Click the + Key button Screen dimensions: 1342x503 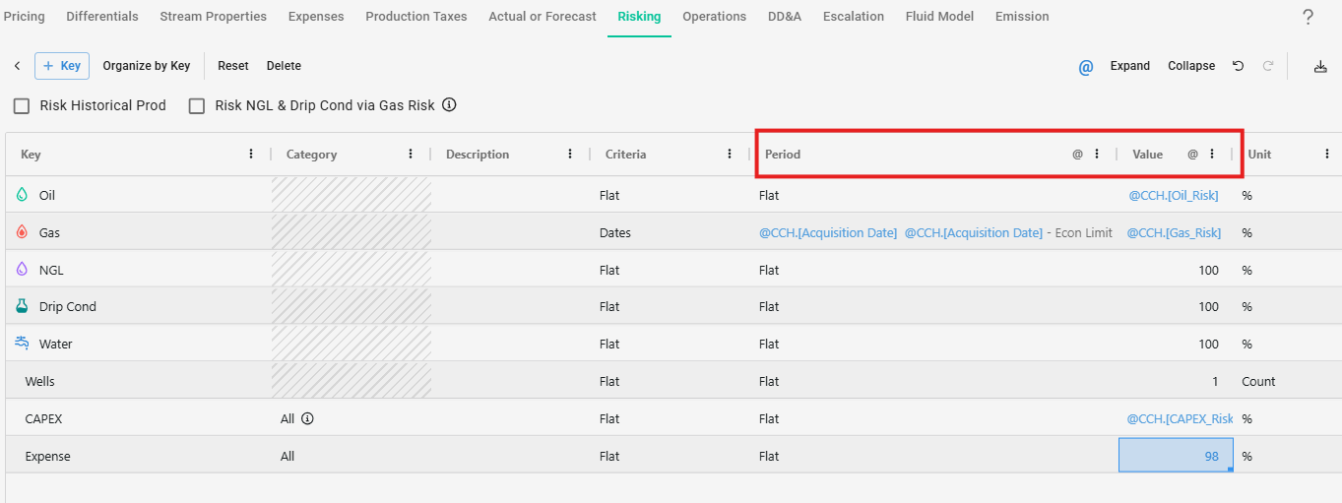click(62, 66)
